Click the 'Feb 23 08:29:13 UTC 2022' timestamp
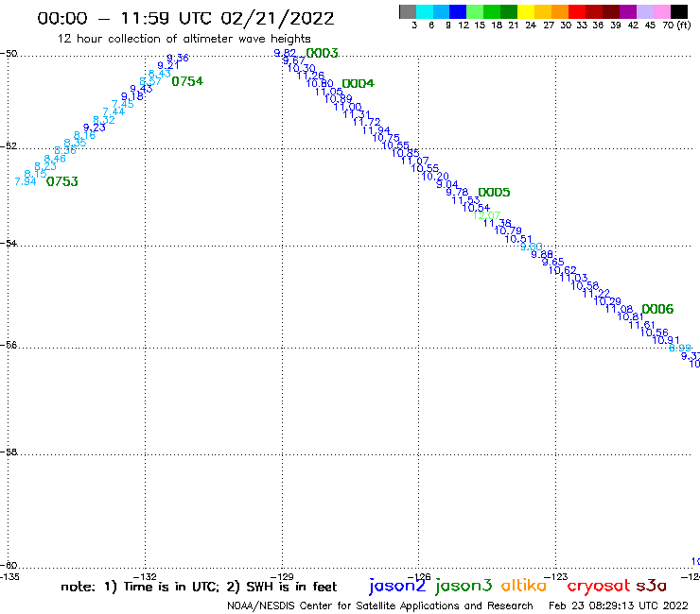 click(x=619, y=605)
